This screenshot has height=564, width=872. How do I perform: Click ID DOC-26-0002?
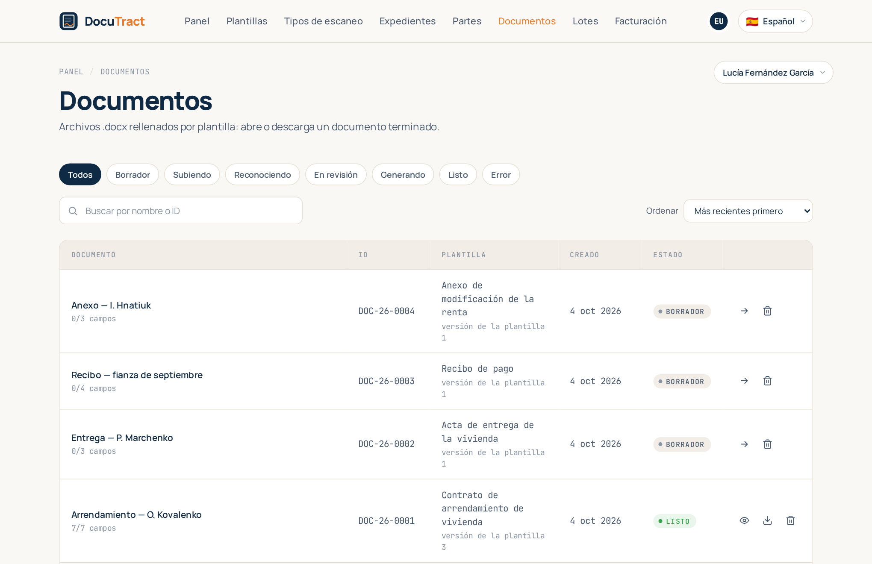pos(386,444)
